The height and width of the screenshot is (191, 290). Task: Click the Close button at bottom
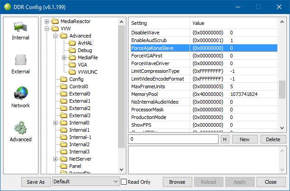click(271, 182)
